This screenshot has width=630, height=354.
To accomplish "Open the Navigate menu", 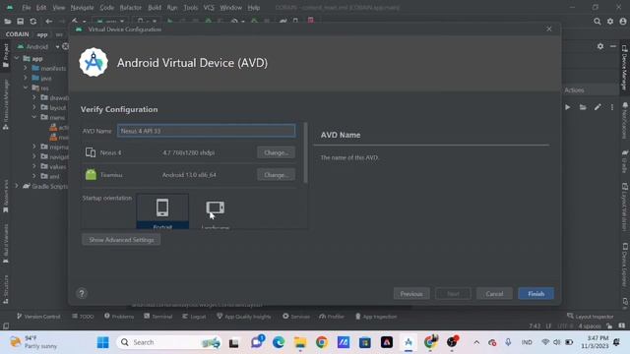I will [x=82, y=8].
